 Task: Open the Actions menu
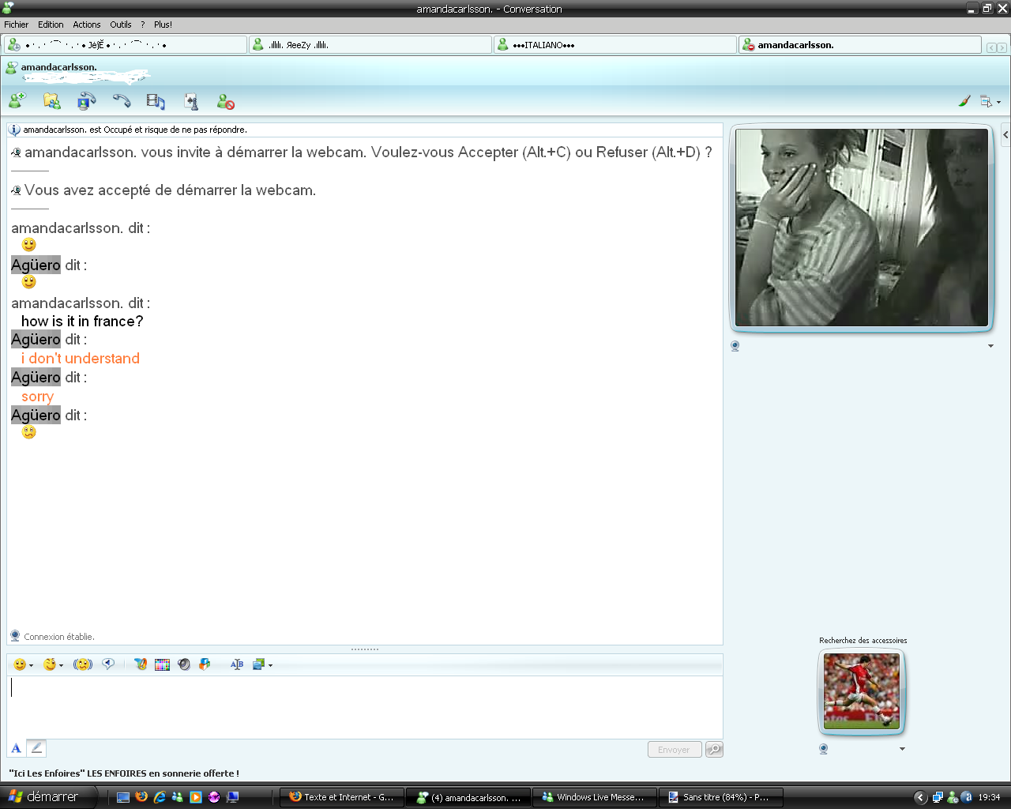[x=87, y=24]
